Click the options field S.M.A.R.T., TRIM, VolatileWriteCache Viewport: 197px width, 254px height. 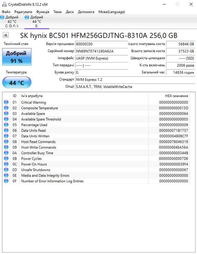click(135, 86)
